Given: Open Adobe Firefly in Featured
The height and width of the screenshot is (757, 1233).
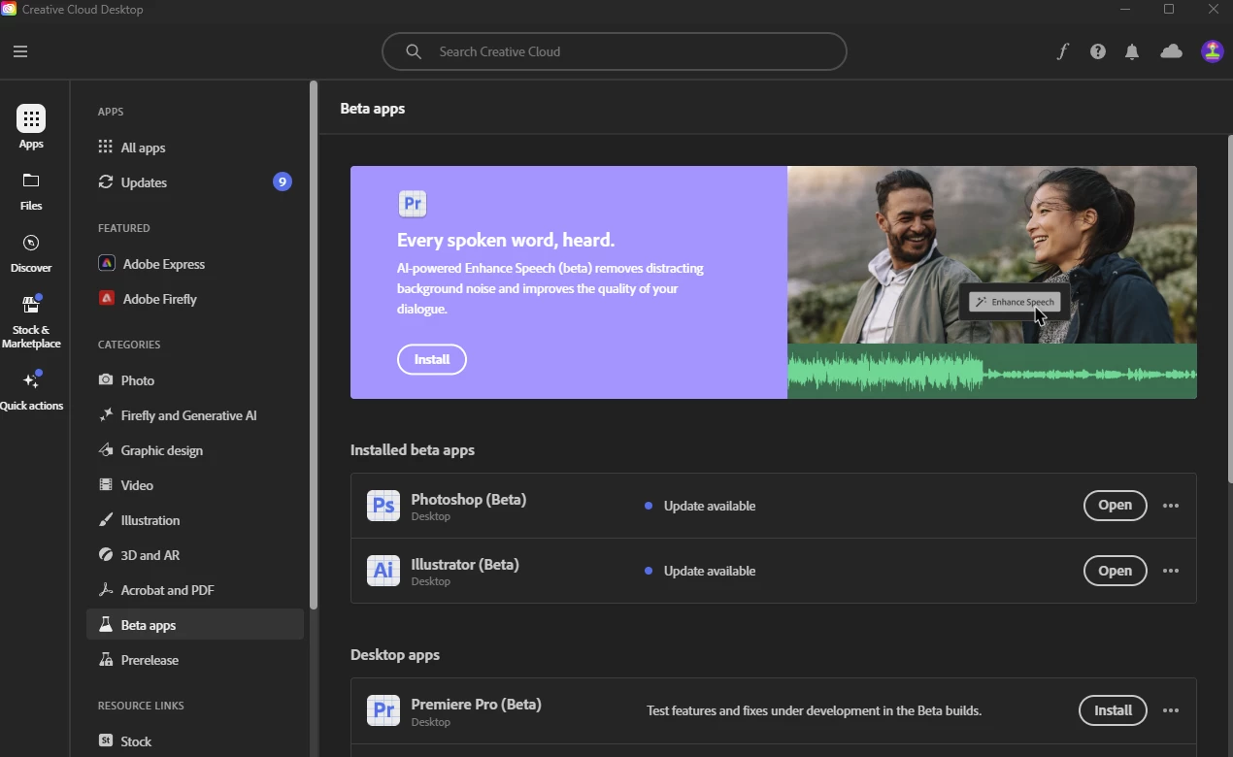Looking at the screenshot, I should (195, 299).
